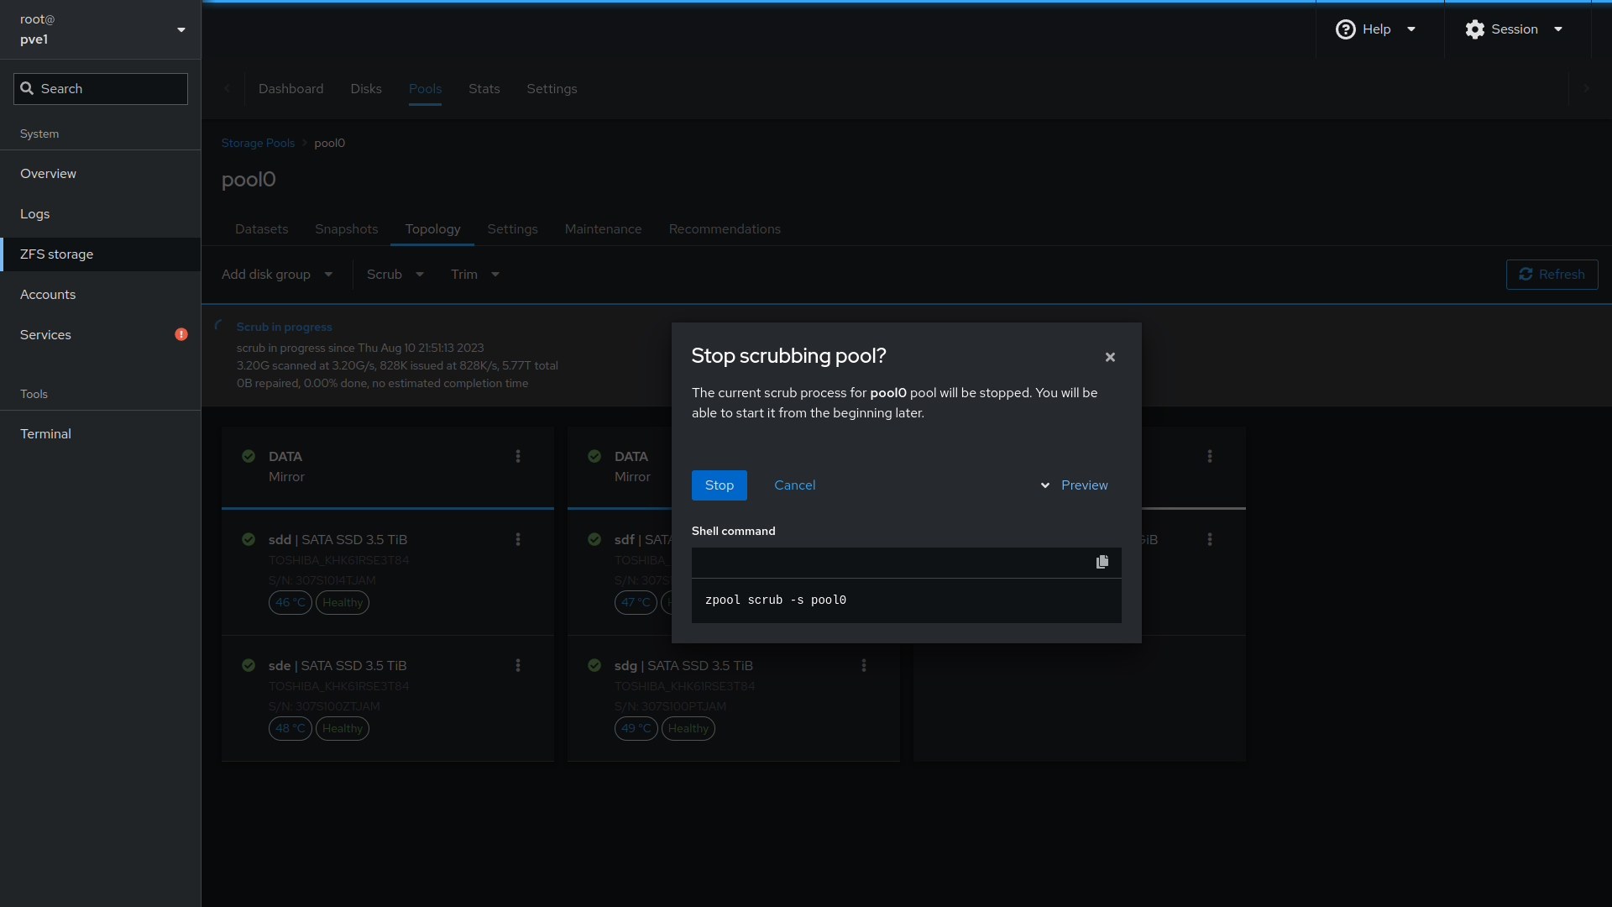Open Logs in the sidebar
Image resolution: width=1612 pixels, height=907 pixels.
(x=101, y=214)
